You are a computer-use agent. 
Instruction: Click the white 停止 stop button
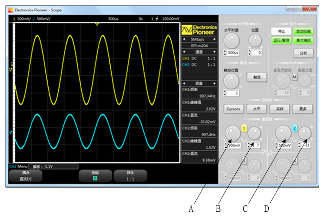[281, 31]
